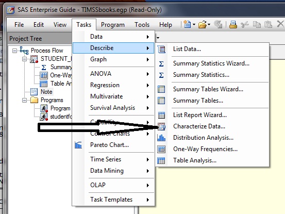Viewport: 285px width, 214px height.
Task: Select List Report Wizard... entry
Action: pyautogui.click(x=212, y=115)
